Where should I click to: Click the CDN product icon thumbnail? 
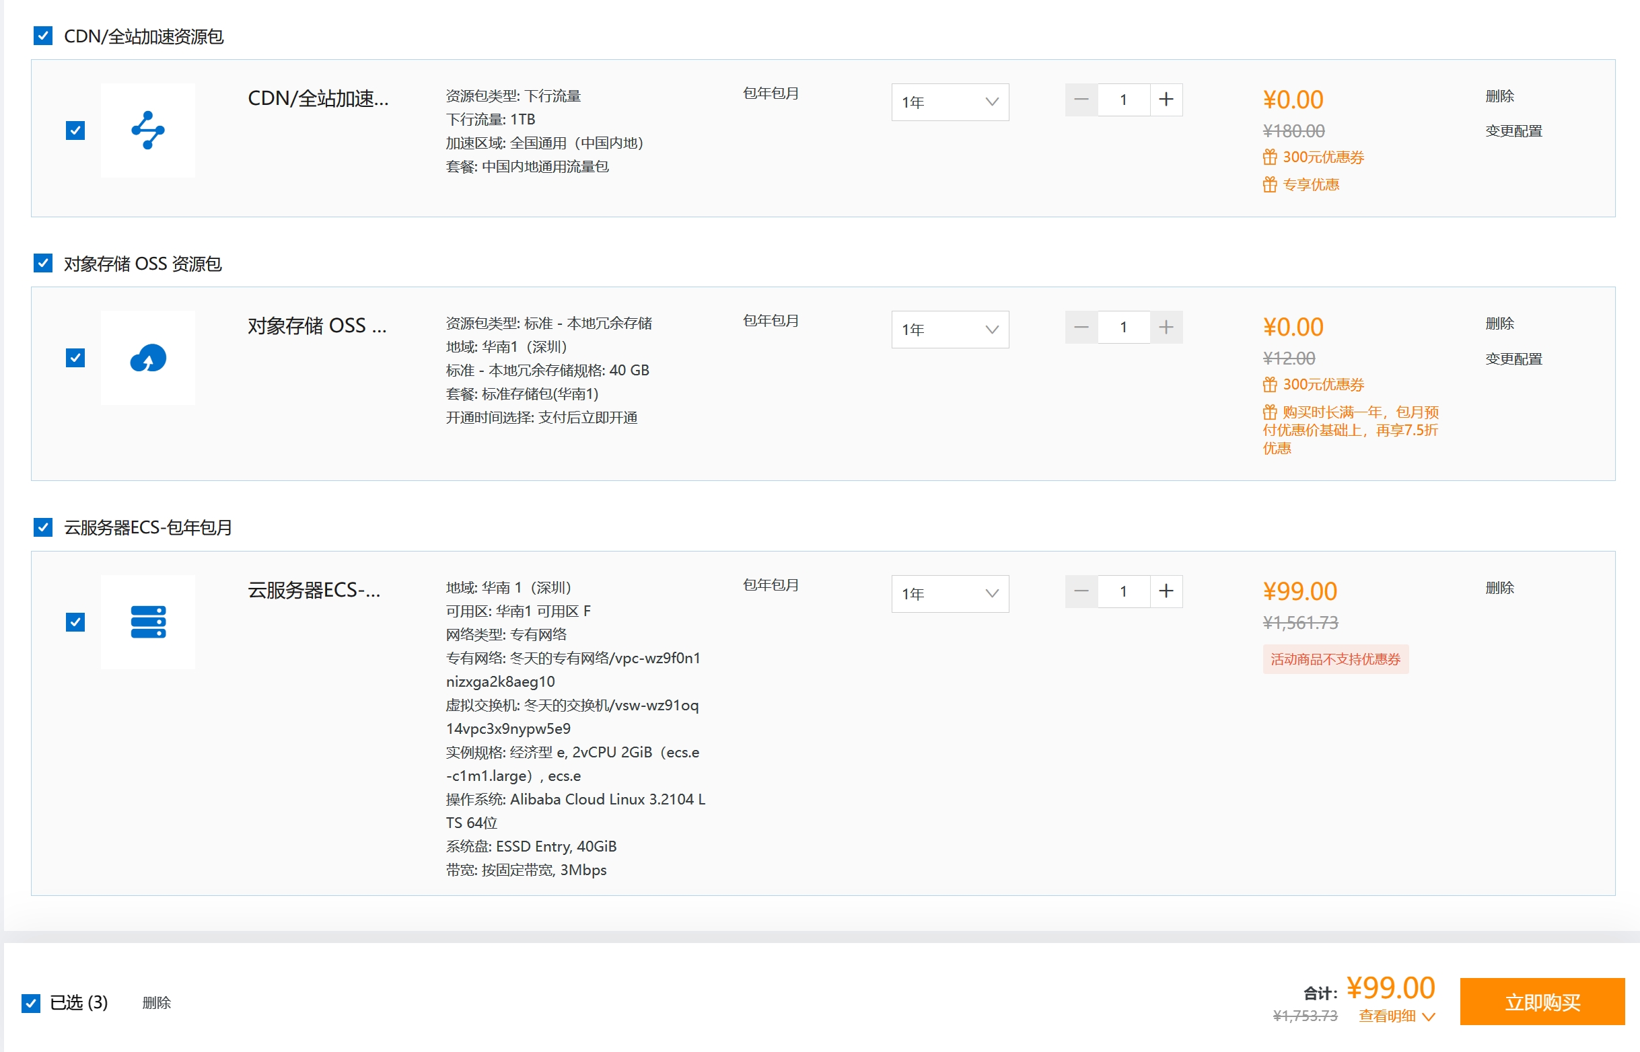[147, 130]
